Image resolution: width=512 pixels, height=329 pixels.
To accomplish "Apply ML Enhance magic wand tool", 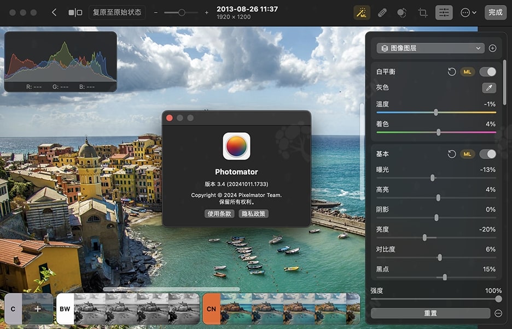I will (362, 13).
